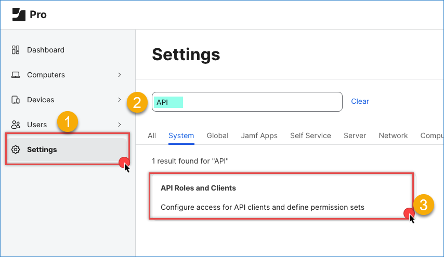Click the Dashboard grid icon
This screenshot has height=257, width=444.
pos(16,50)
